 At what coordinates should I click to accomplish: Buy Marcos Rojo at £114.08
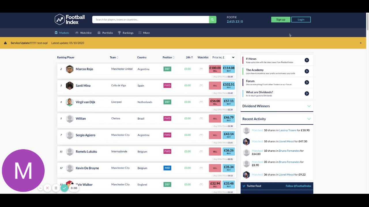coord(229,69)
